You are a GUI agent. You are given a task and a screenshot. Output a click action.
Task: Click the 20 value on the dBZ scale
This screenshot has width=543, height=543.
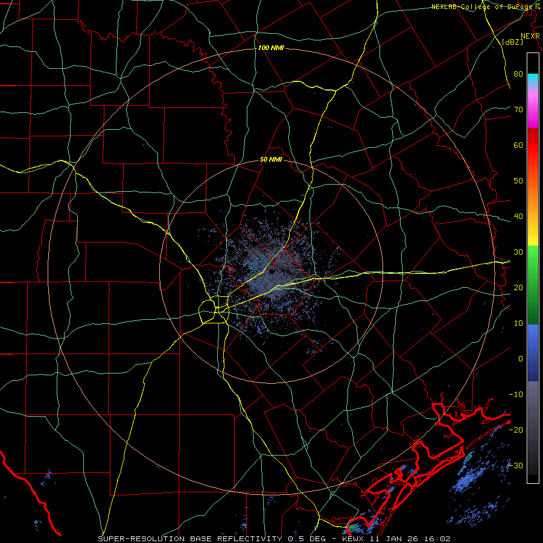click(x=518, y=287)
